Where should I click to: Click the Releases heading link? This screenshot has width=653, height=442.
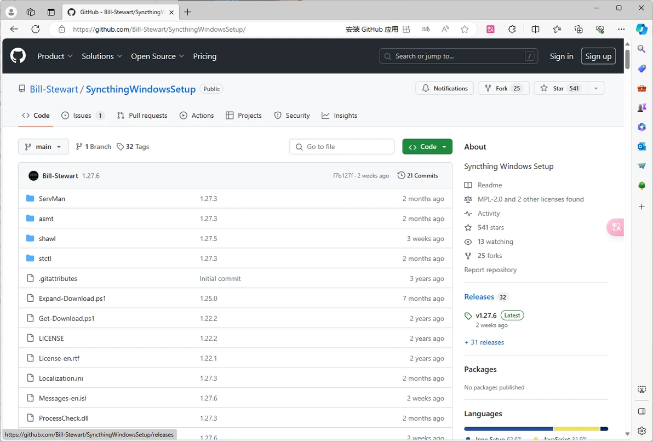point(479,297)
